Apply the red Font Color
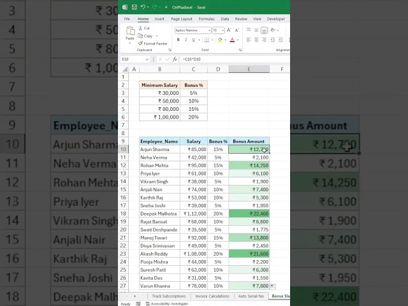Viewport: 408px width, 306px height. pos(232,40)
